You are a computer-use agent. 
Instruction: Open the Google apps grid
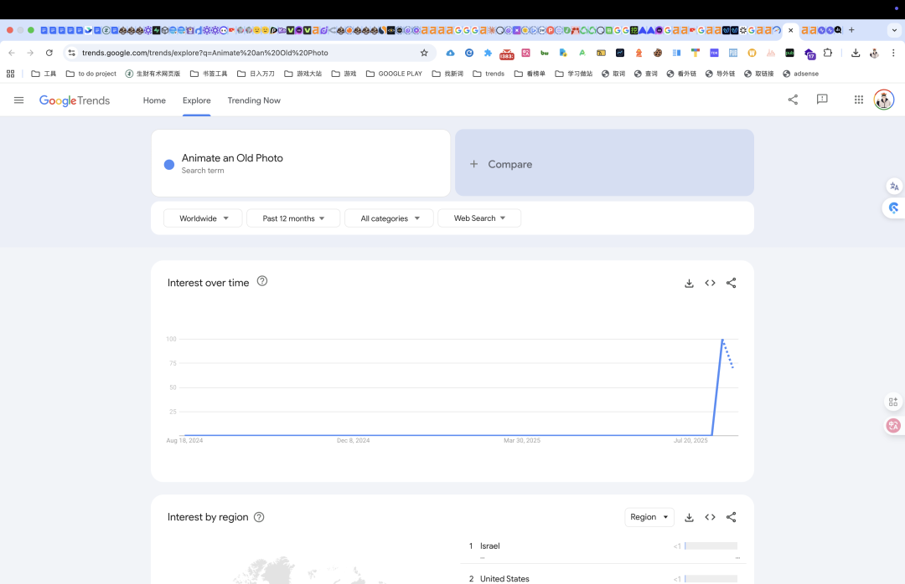[x=859, y=100]
